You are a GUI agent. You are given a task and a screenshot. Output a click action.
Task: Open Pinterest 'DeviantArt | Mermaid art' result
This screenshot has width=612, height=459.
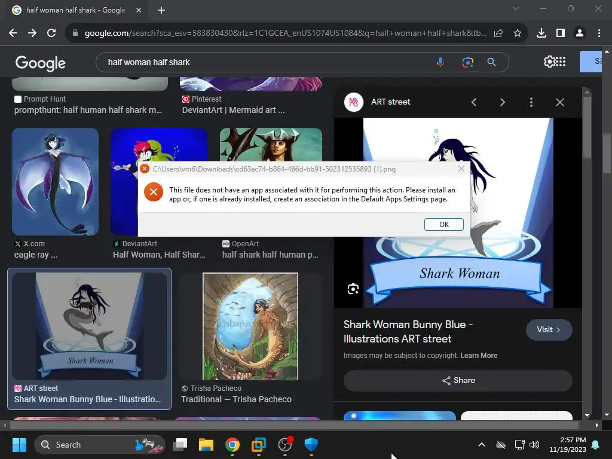pyautogui.click(x=234, y=110)
